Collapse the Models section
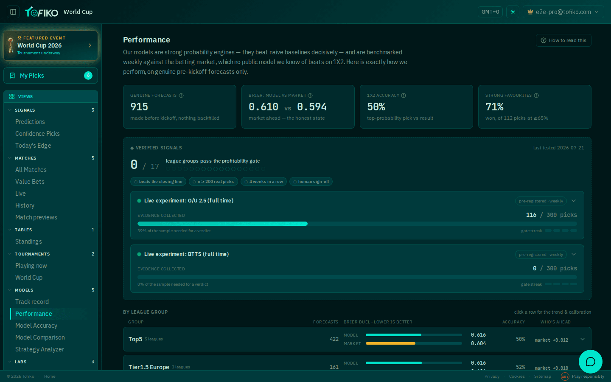 [50, 290]
